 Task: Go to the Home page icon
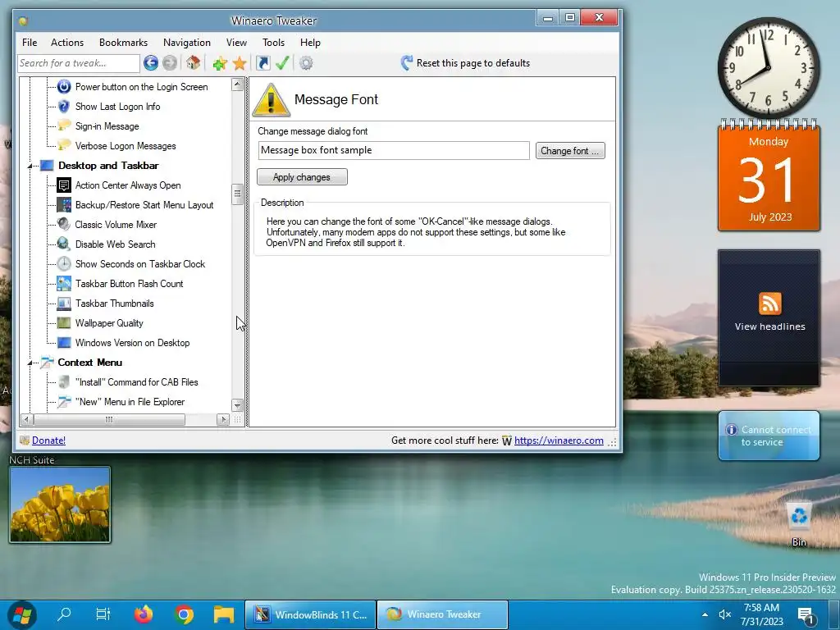[194, 63]
